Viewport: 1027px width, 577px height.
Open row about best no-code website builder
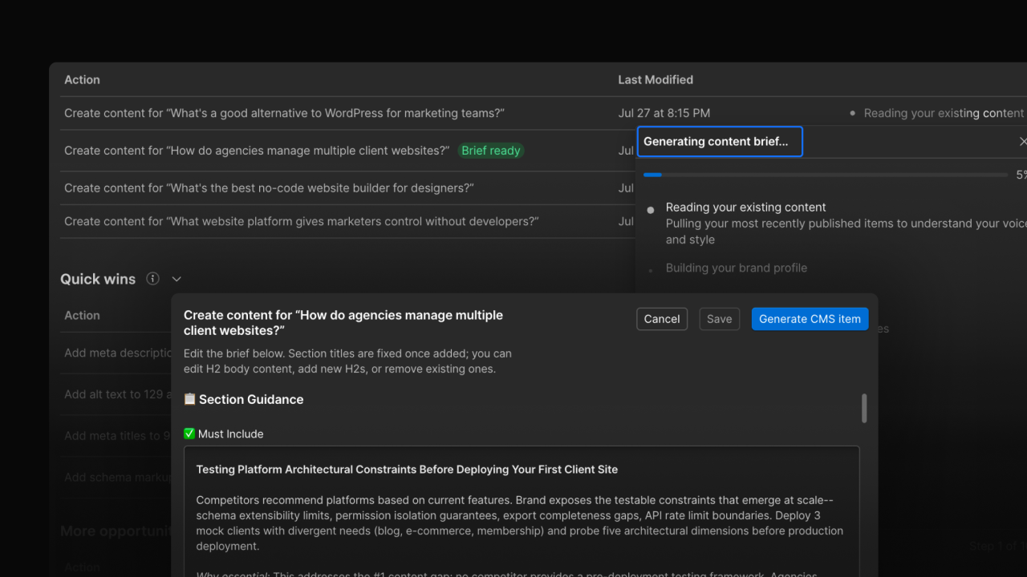coord(269,188)
